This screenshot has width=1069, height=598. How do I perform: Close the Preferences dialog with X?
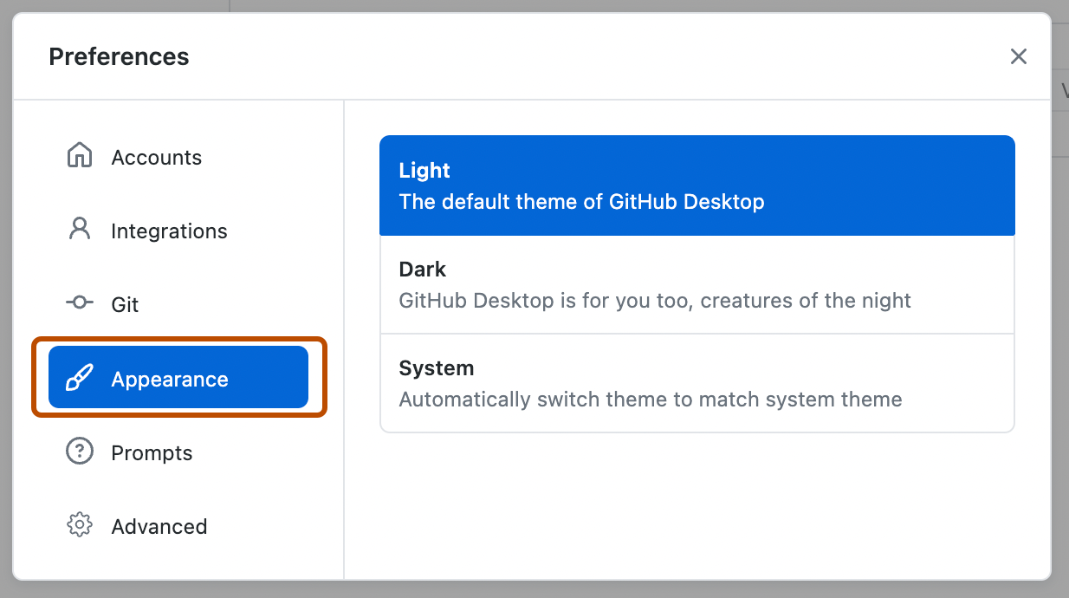point(1019,56)
